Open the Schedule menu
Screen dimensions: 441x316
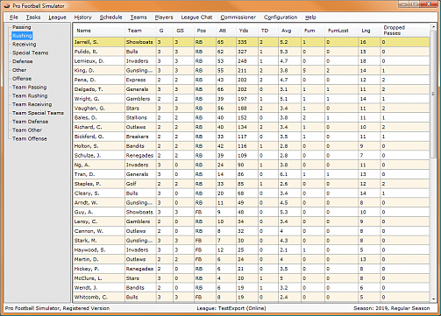110,18
